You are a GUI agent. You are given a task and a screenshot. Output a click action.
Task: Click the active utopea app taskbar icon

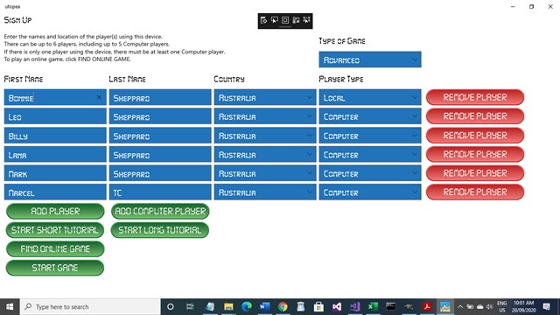tap(445, 307)
